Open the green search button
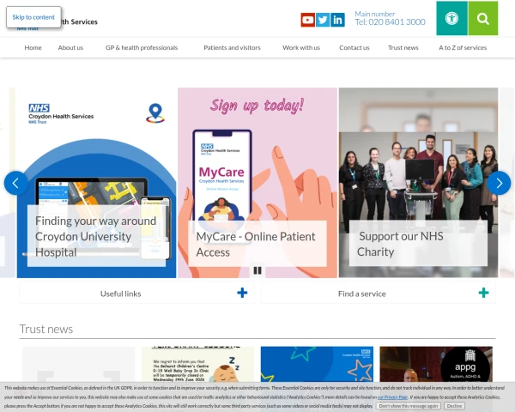Image resolution: width=515 pixels, height=412 pixels. pos(482,18)
